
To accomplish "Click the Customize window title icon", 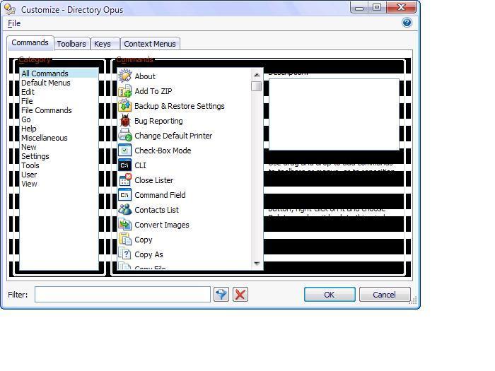I will click(10, 9).
